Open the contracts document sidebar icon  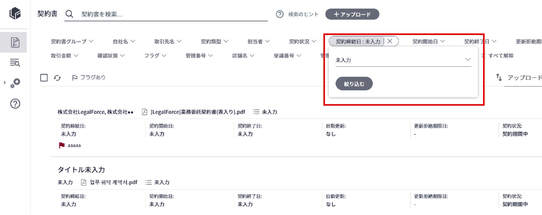15,42
